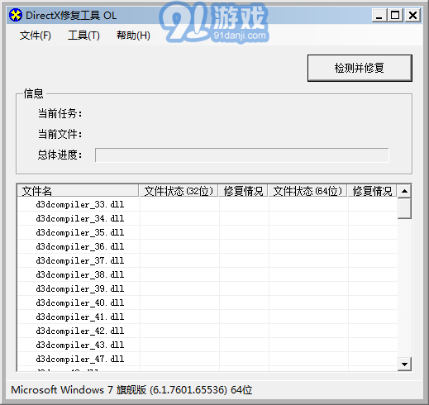Open the 文件(F) menu
Image resolution: width=429 pixels, height=405 pixels.
[36, 36]
